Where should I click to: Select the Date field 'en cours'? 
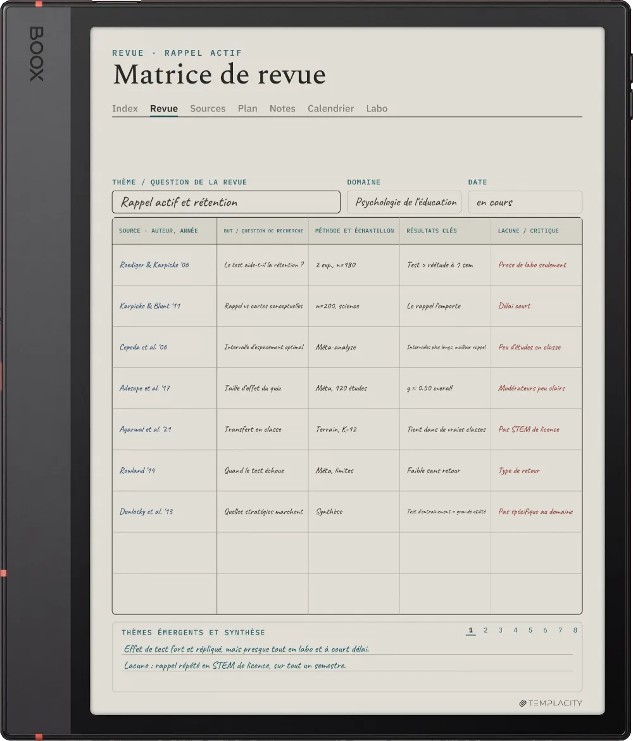click(525, 202)
